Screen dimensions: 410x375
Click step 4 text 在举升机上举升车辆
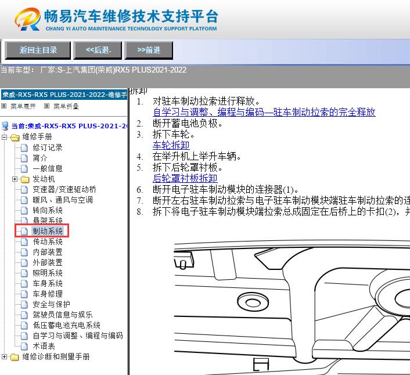pyautogui.click(x=197, y=157)
